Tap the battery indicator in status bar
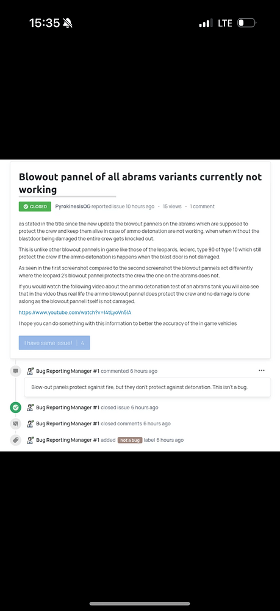Image resolution: width=280 pixels, height=611 pixels. (x=246, y=23)
